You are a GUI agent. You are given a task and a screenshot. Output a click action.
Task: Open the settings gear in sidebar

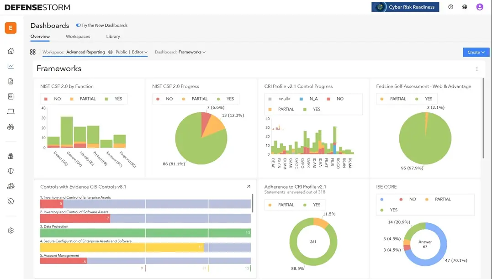(x=11, y=231)
